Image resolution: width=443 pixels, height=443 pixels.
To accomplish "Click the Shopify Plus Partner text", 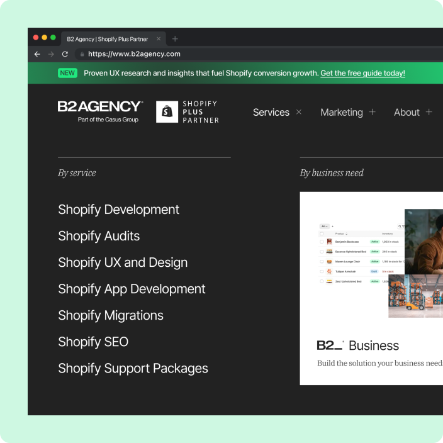I will 200,112.
